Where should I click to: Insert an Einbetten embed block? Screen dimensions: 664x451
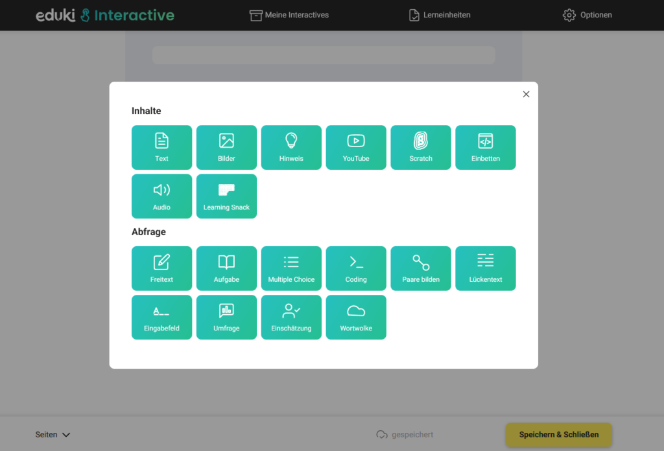(x=486, y=147)
